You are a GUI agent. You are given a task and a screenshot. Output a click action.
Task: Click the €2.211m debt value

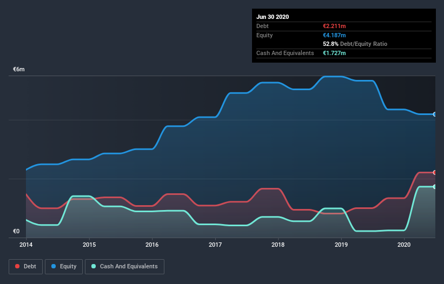click(334, 26)
